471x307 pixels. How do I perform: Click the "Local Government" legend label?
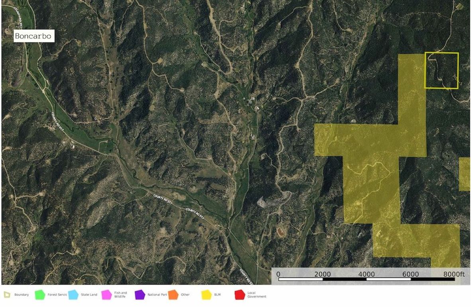(x=257, y=295)
